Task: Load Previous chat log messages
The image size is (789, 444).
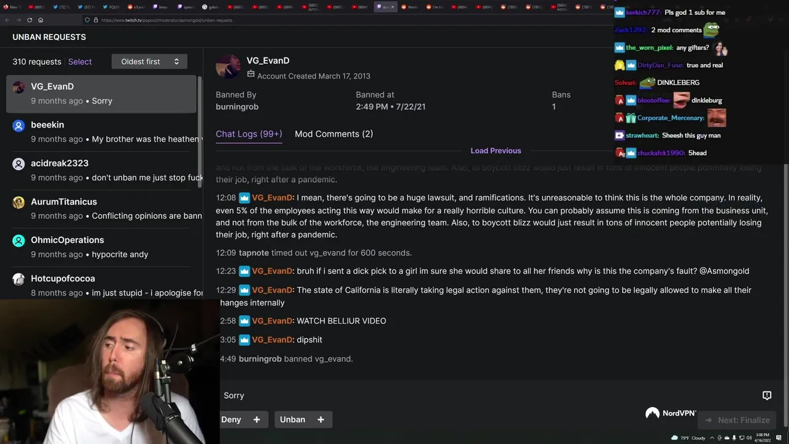Action: click(496, 150)
